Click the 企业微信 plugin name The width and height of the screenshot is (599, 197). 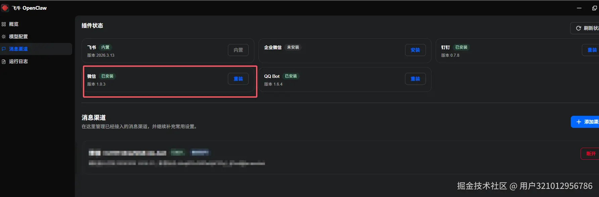(273, 47)
